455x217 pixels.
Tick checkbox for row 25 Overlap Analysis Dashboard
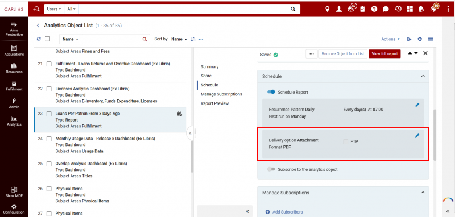(x=49, y=164)
